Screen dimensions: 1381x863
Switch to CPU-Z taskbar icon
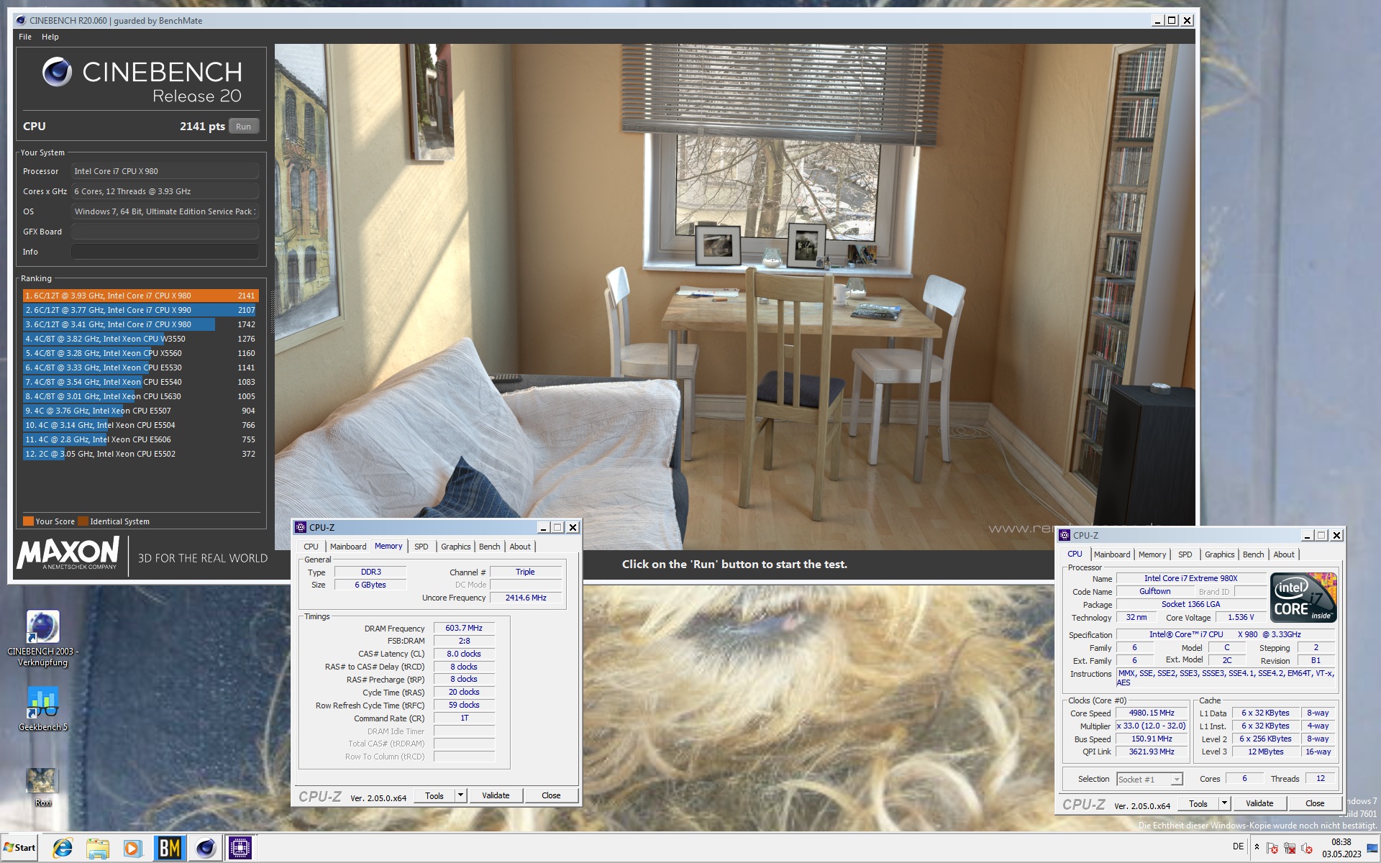tap(240, 849)
